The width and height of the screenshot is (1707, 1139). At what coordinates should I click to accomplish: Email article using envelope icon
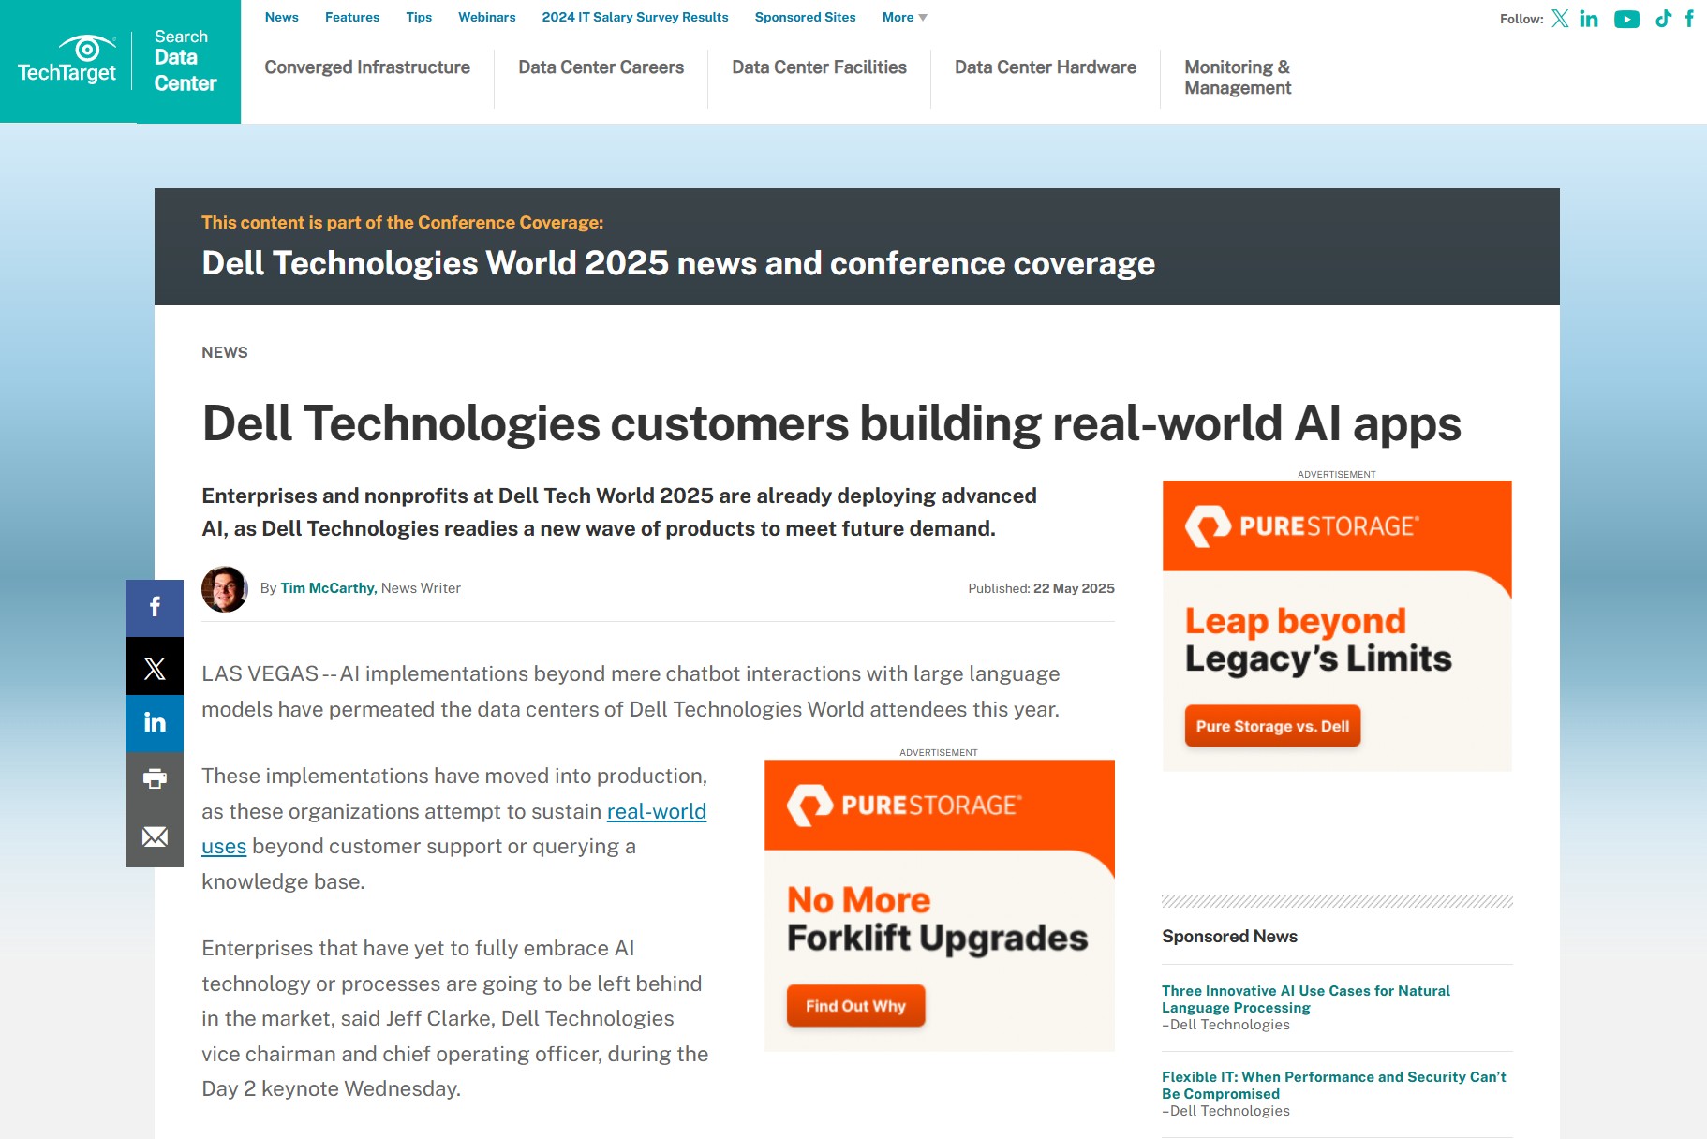pyautogui.click(x=155, y=837)
